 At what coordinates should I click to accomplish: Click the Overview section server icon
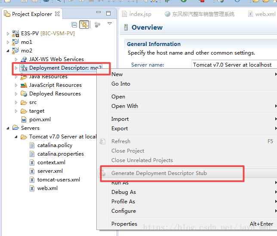pos(126,28)
